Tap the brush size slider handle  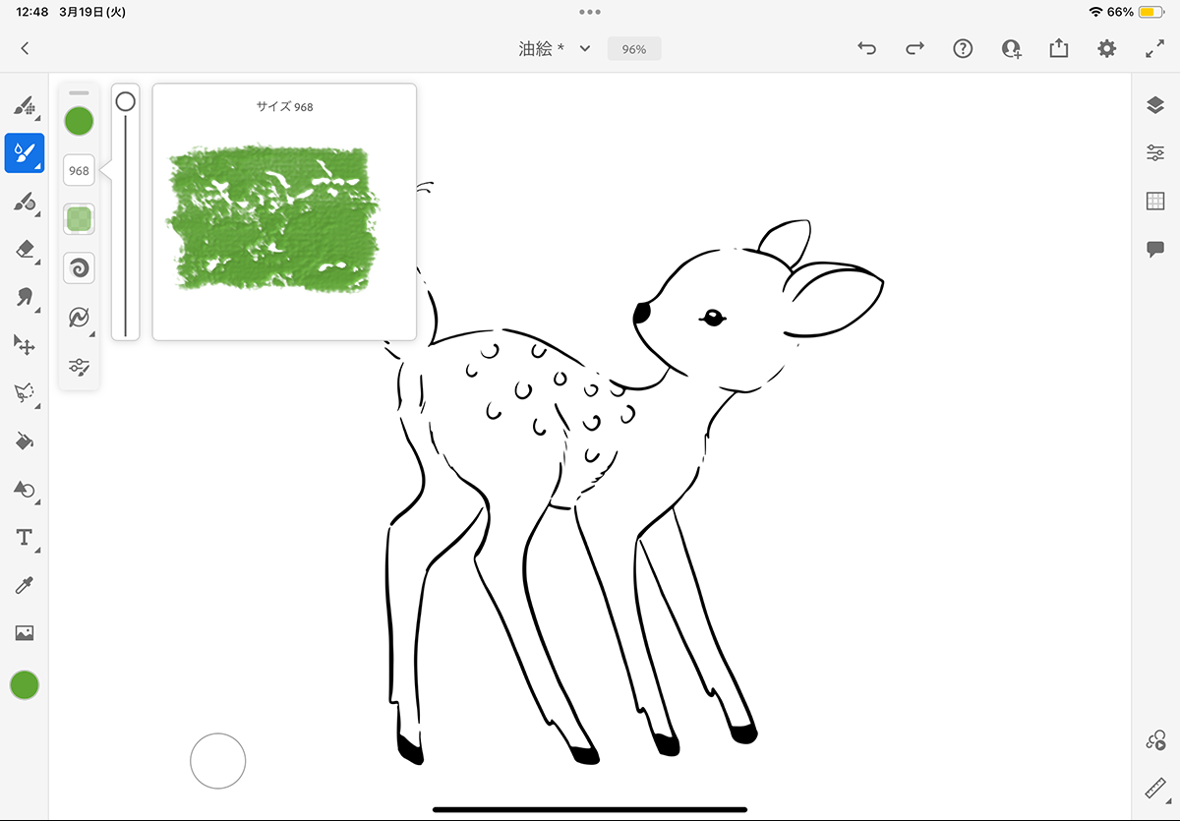point(125,101)
